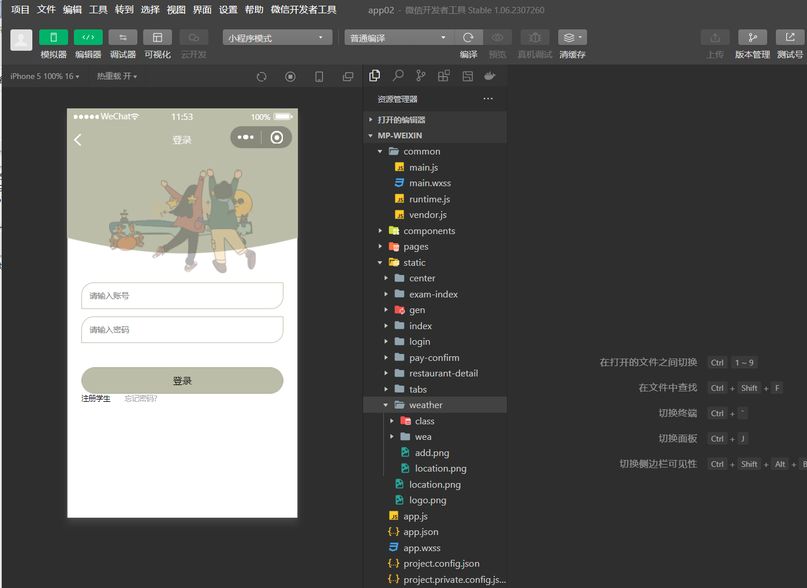This screenshot has width=807, height=588.
Task: Click the account input field
Action: [182, 296]
